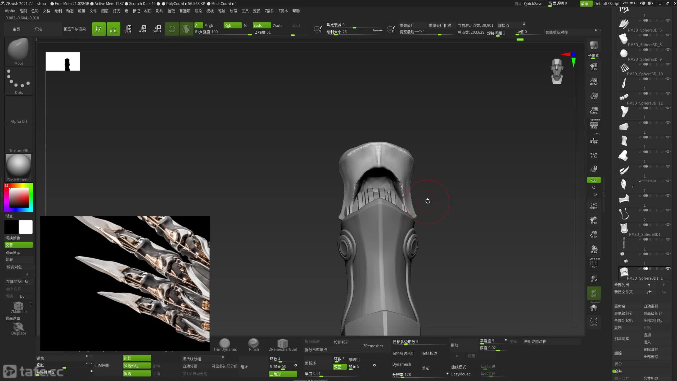Click the 创建副本 duplicate button
This screenshot has width=677, height=381.
pos(621,339)
